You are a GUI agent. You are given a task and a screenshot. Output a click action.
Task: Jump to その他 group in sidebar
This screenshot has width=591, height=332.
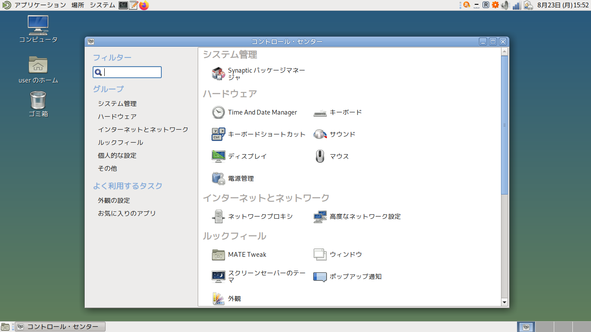[107, 169]
